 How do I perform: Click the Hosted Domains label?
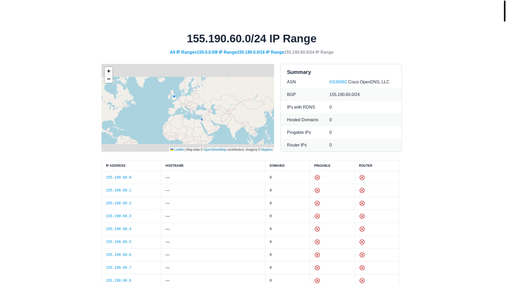click(x=303, y=120)
